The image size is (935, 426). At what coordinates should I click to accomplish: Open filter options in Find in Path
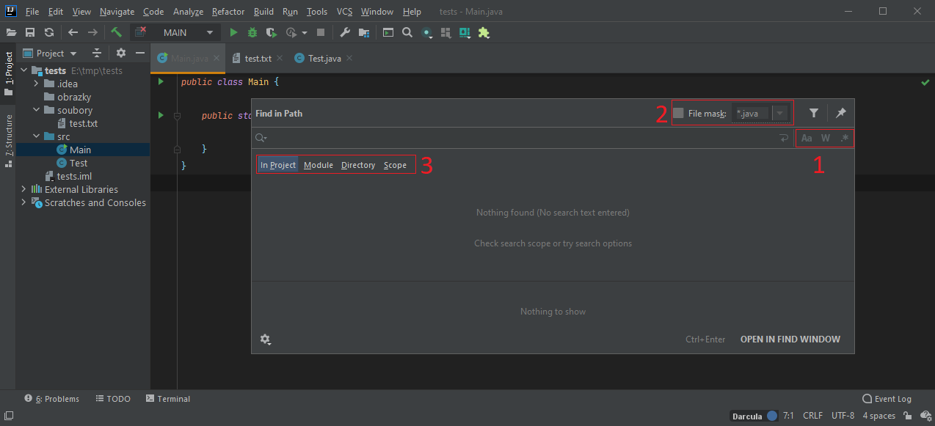tap(814, 113)
